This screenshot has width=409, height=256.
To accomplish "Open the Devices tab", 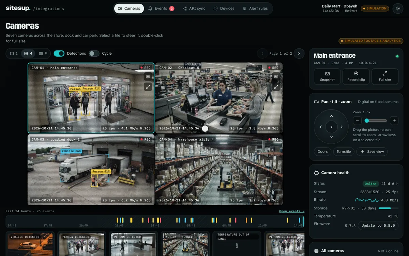I will pyautogui.click(x=224, y=9).
